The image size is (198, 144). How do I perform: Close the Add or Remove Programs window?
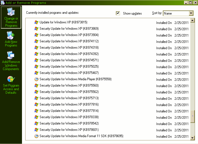coord(195,2)
